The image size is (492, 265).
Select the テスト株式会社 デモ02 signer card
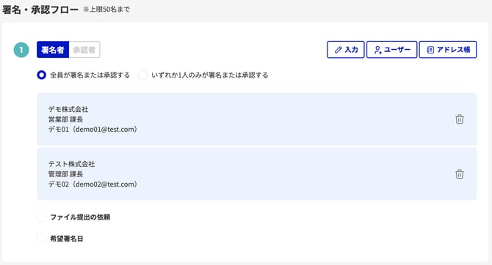(257, 174)
